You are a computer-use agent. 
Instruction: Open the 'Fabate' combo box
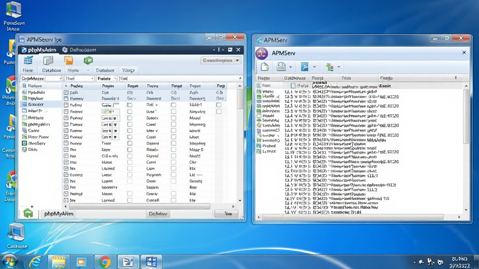coord(106,78)
